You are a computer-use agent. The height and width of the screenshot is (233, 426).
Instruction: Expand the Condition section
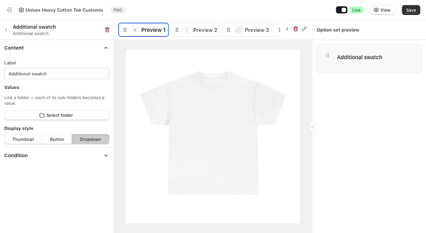click(106, 156)
